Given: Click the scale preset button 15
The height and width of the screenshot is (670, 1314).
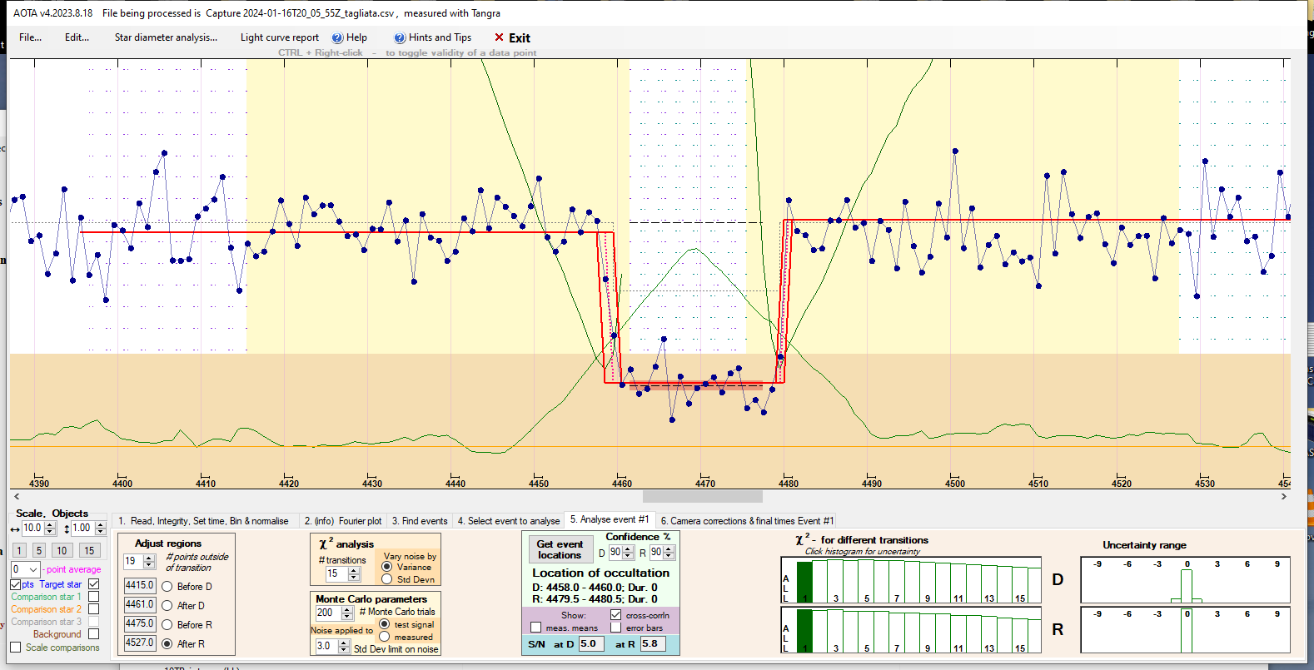Looking at the screenshot, I should [x=89, y=550].
